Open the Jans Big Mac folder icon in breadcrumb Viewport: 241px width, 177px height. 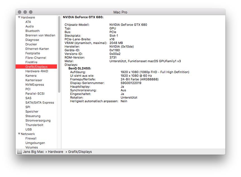(x=20, y=152)
